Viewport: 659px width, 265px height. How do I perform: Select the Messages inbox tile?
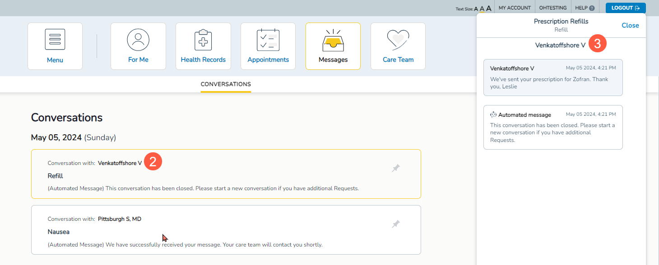[333, 46]
